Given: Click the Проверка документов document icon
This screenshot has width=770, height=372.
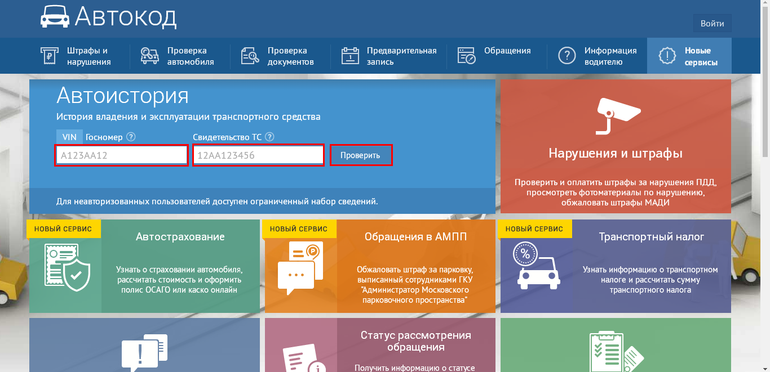Looking at the screenshot, I should (x=250, y=56).
